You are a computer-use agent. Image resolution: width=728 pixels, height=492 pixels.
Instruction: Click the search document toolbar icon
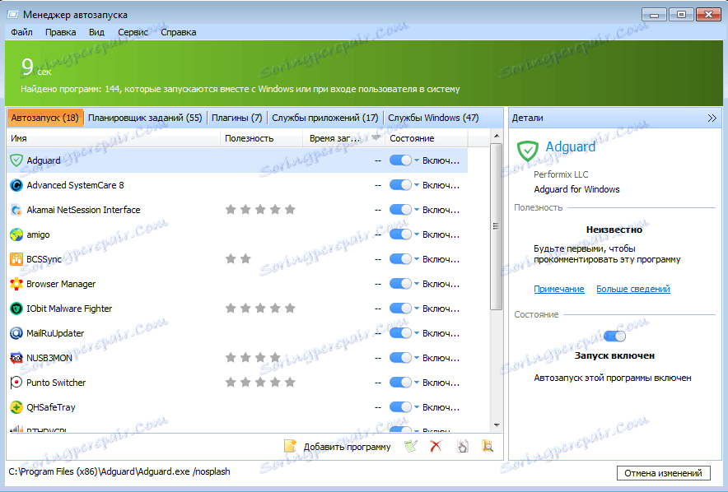[488, 447]
